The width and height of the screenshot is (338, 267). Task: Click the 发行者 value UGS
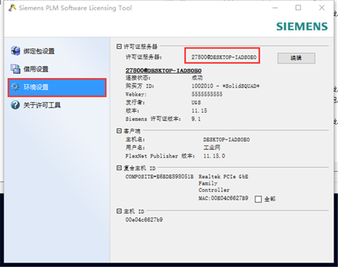coord(196,102)
